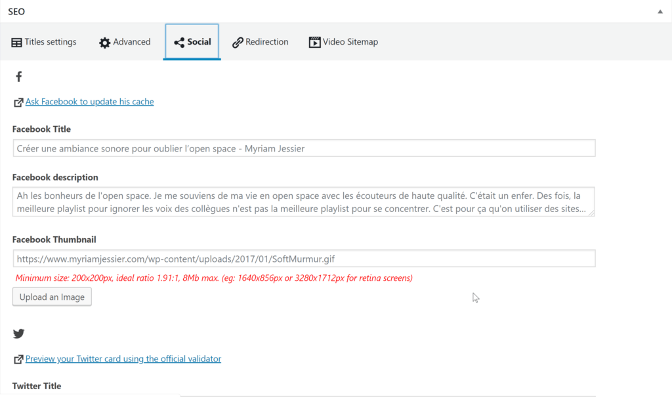Click the Facebook description resize handle

pos(591,213)
